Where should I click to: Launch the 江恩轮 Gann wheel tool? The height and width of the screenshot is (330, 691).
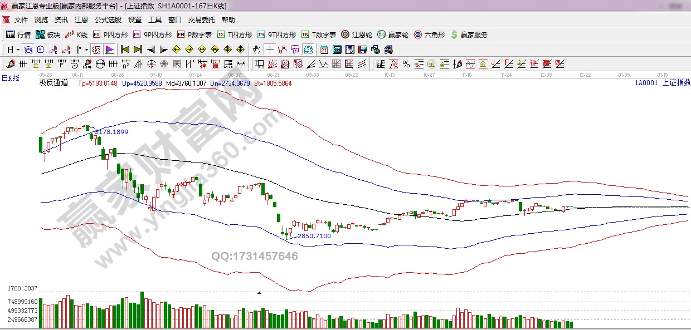(357, 35)
